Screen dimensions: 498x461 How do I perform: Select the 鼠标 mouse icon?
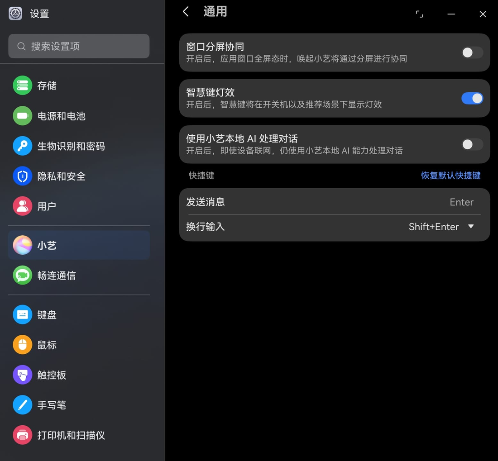point(22,345)
